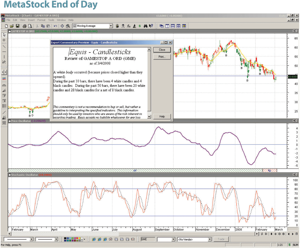Activate the crosshair data window icon
Image resolution: width=303 pixels, height=250 pixels.
[x=62, y=26]
